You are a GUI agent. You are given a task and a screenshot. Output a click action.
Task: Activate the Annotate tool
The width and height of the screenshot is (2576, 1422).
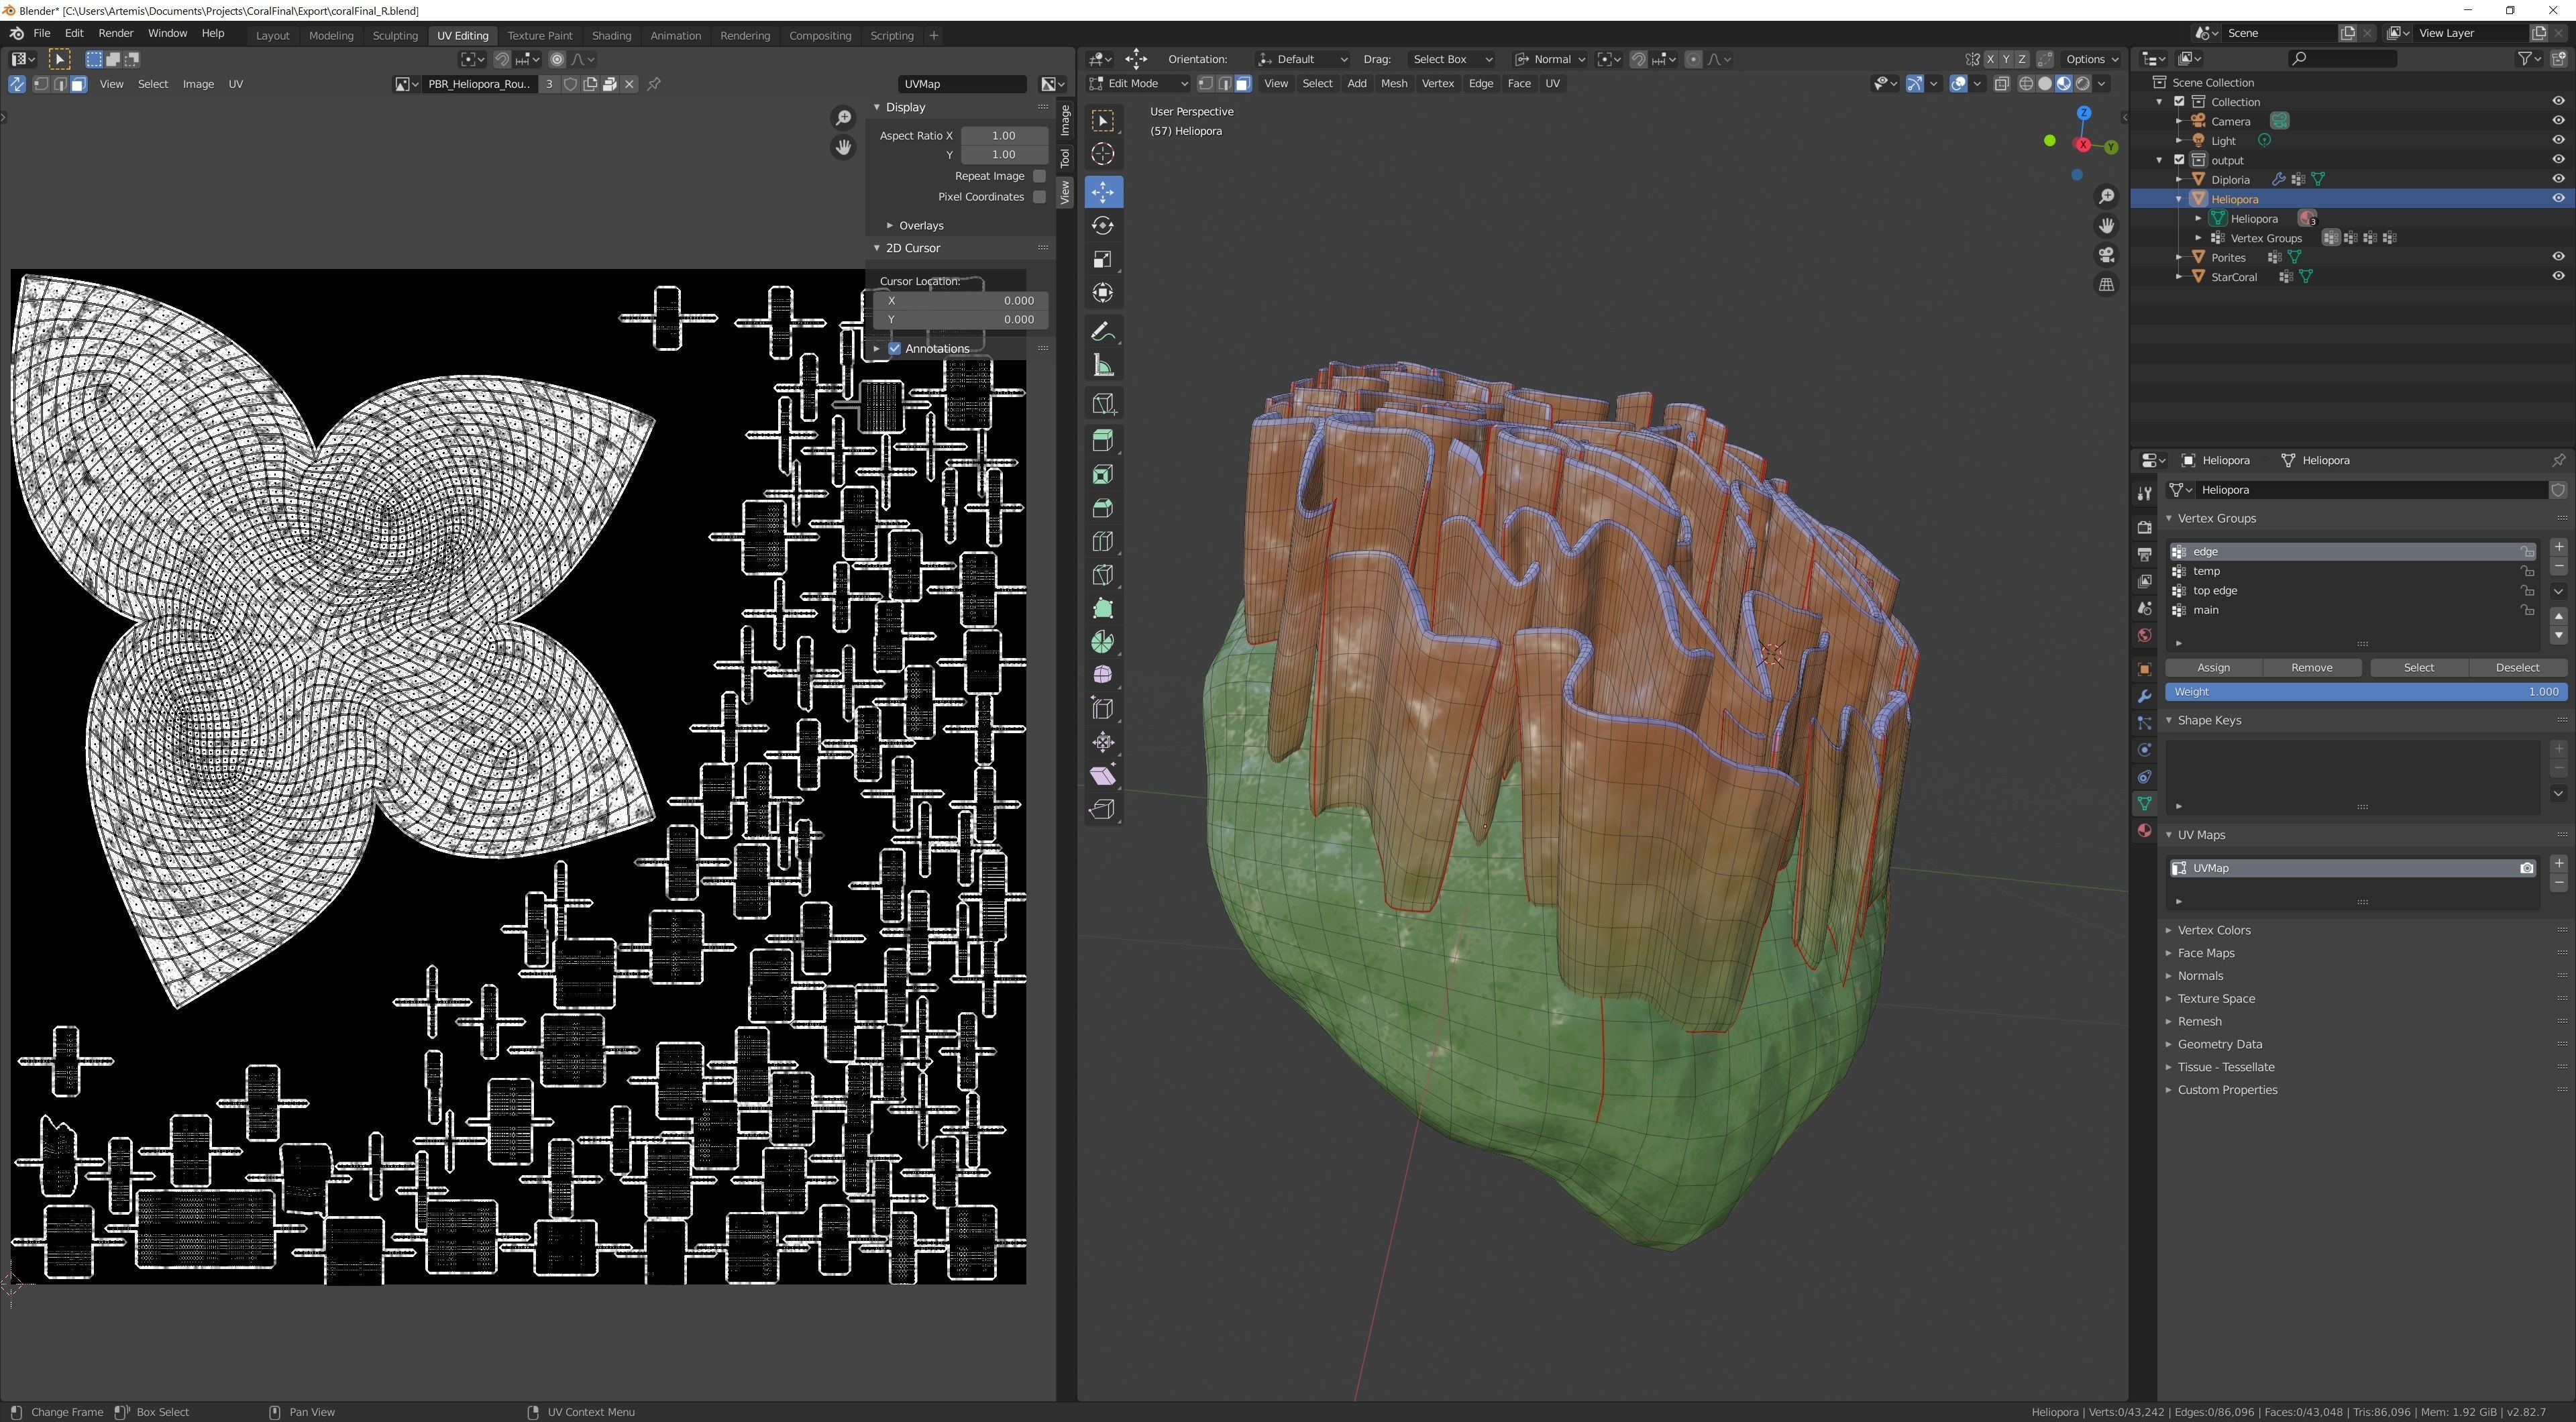point(1103,332)
